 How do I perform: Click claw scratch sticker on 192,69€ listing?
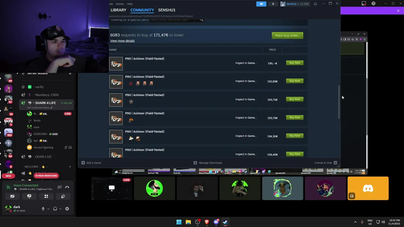(131, 84)
